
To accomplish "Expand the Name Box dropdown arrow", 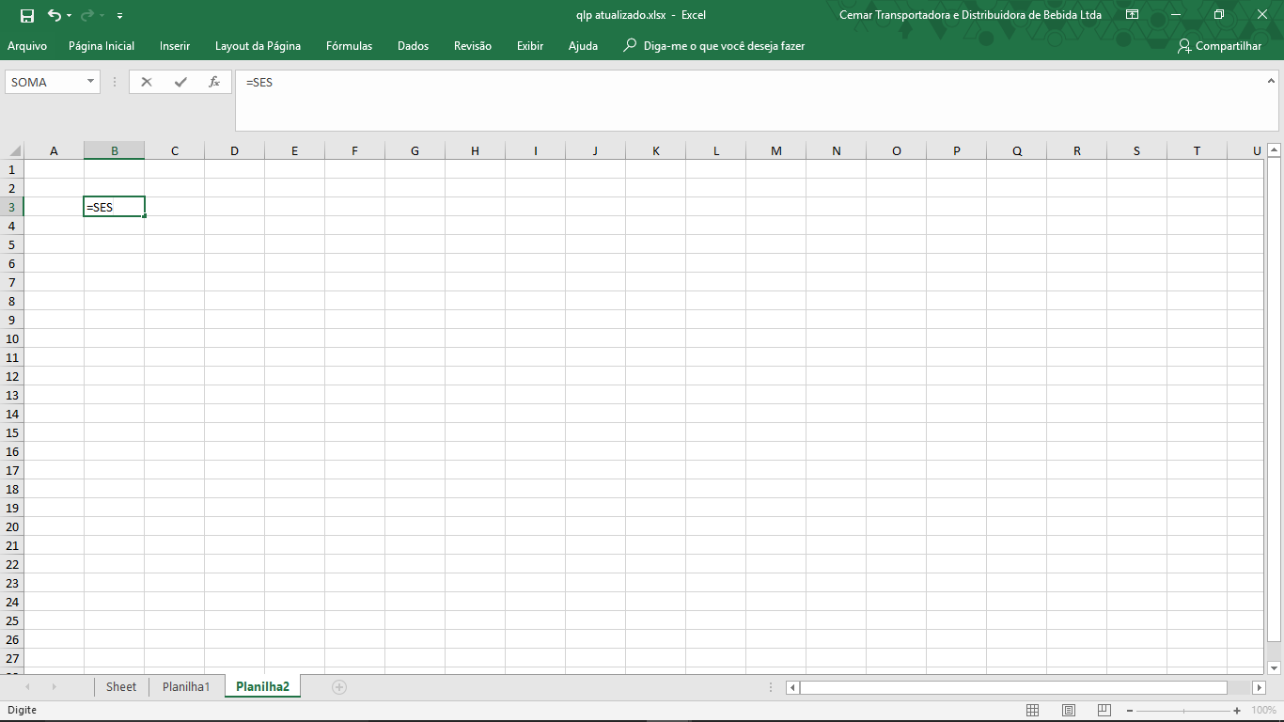I will click(x=91, y=82).
